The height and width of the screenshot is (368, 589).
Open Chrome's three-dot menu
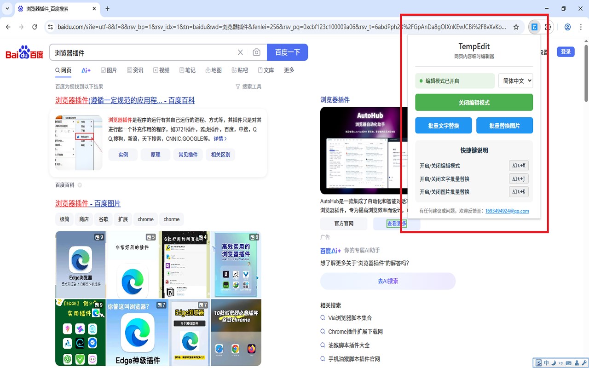(581, 27)
